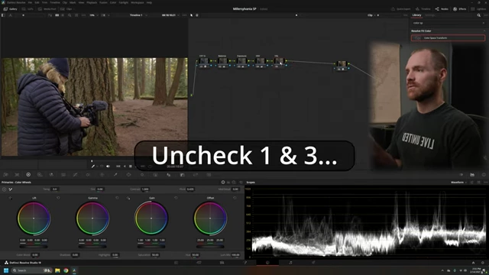This screenshot has width=489, height=275.
Task: Toggle the Effects panel
Action: (x=460, y=9)
